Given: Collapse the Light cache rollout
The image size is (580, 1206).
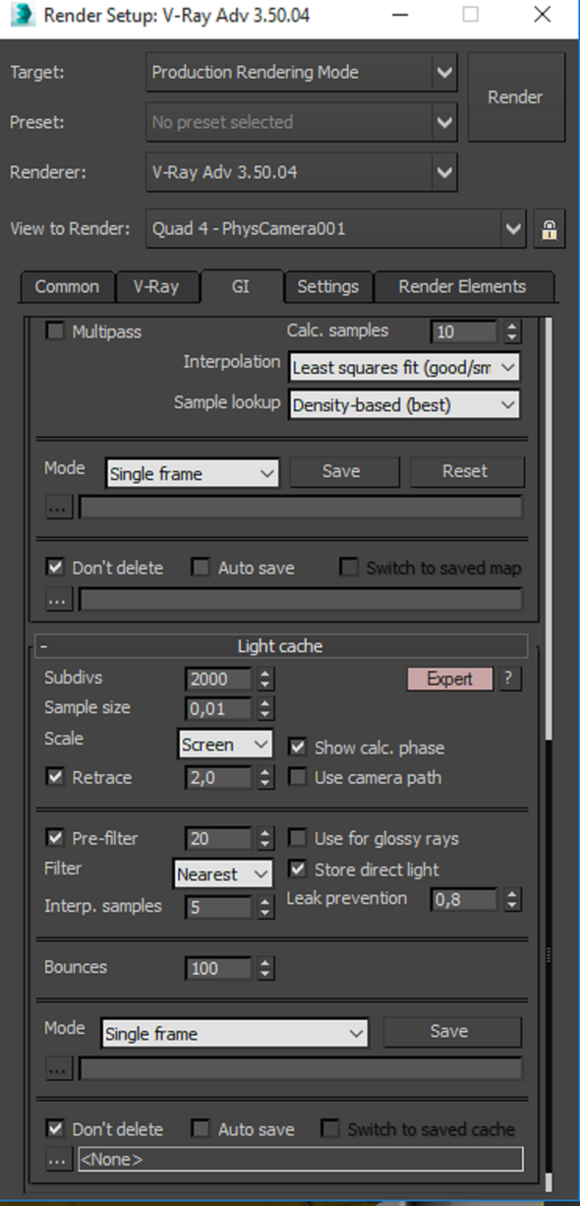Looking at the screenshot, I should pos(281,646).
